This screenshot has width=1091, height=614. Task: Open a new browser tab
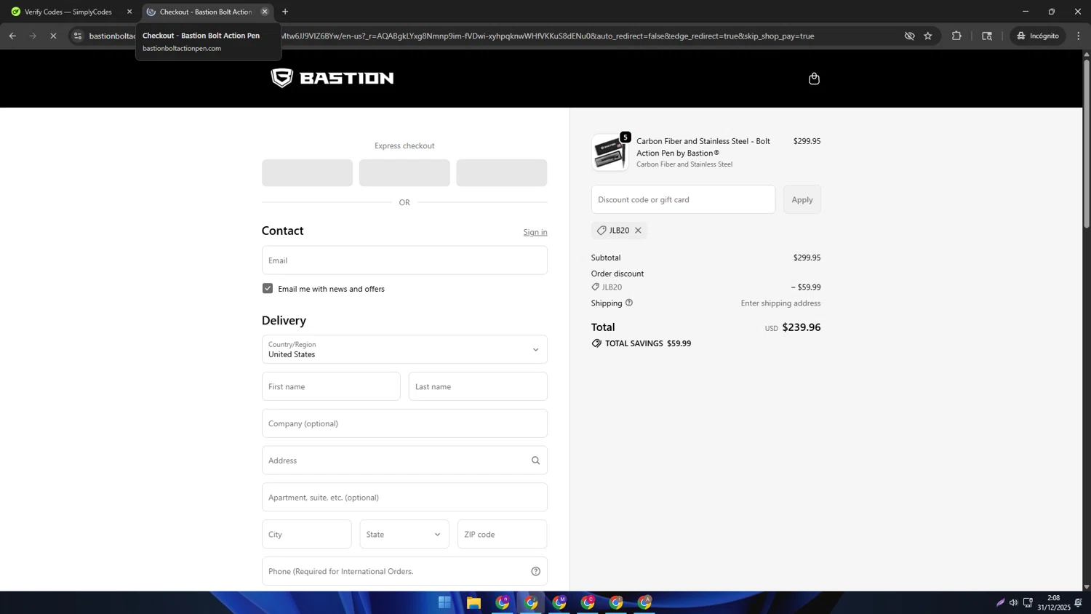pyautogui.click(x=285, y=12)
